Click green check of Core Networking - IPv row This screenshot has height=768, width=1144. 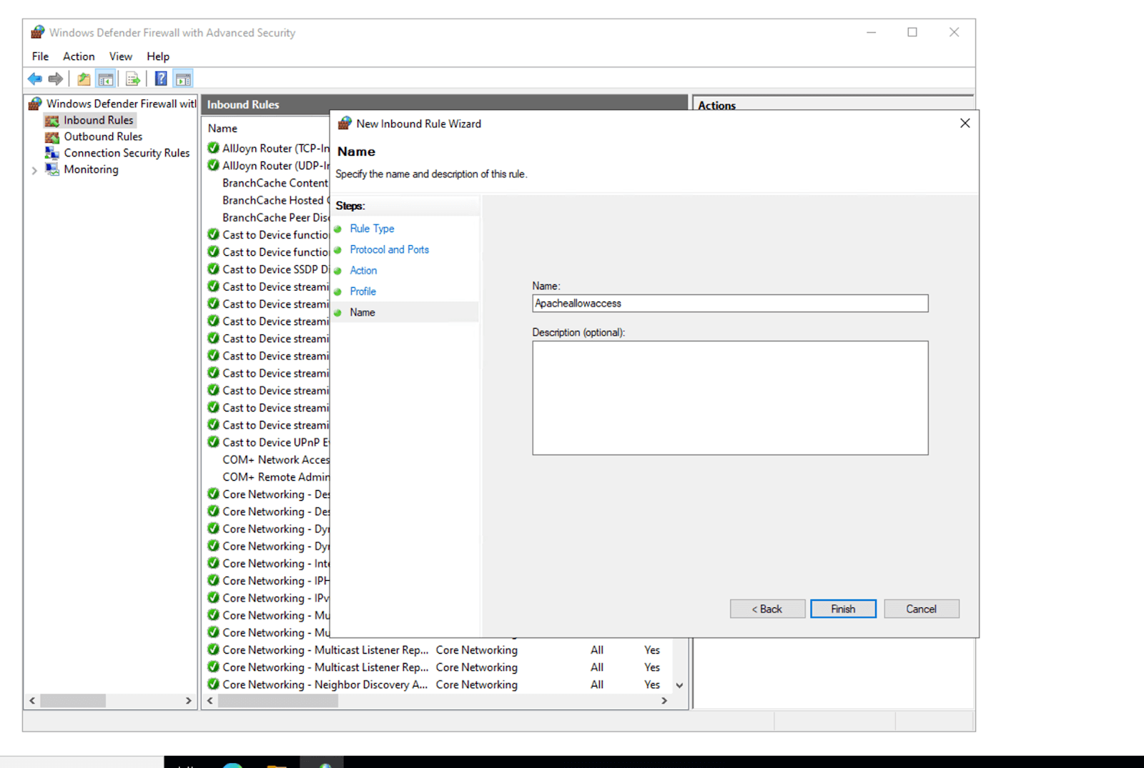[x=213, y=597]
